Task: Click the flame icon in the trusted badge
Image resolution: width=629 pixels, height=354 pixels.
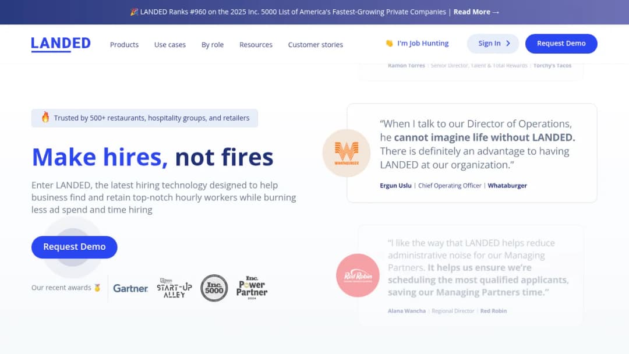Action: 45,117
